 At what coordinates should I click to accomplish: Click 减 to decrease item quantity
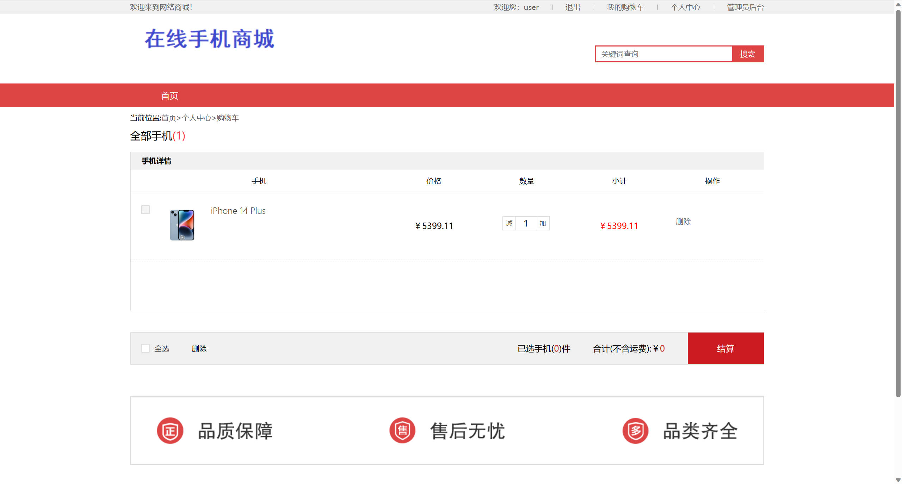509,223
